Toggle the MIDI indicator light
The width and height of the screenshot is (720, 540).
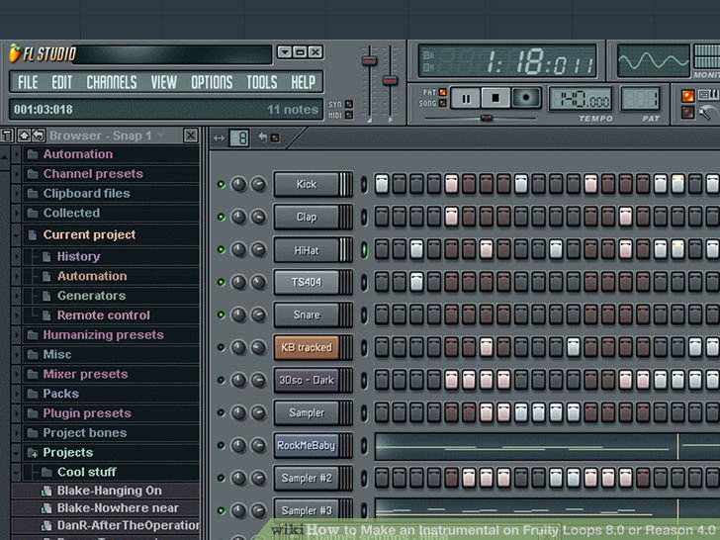[349, 115]
